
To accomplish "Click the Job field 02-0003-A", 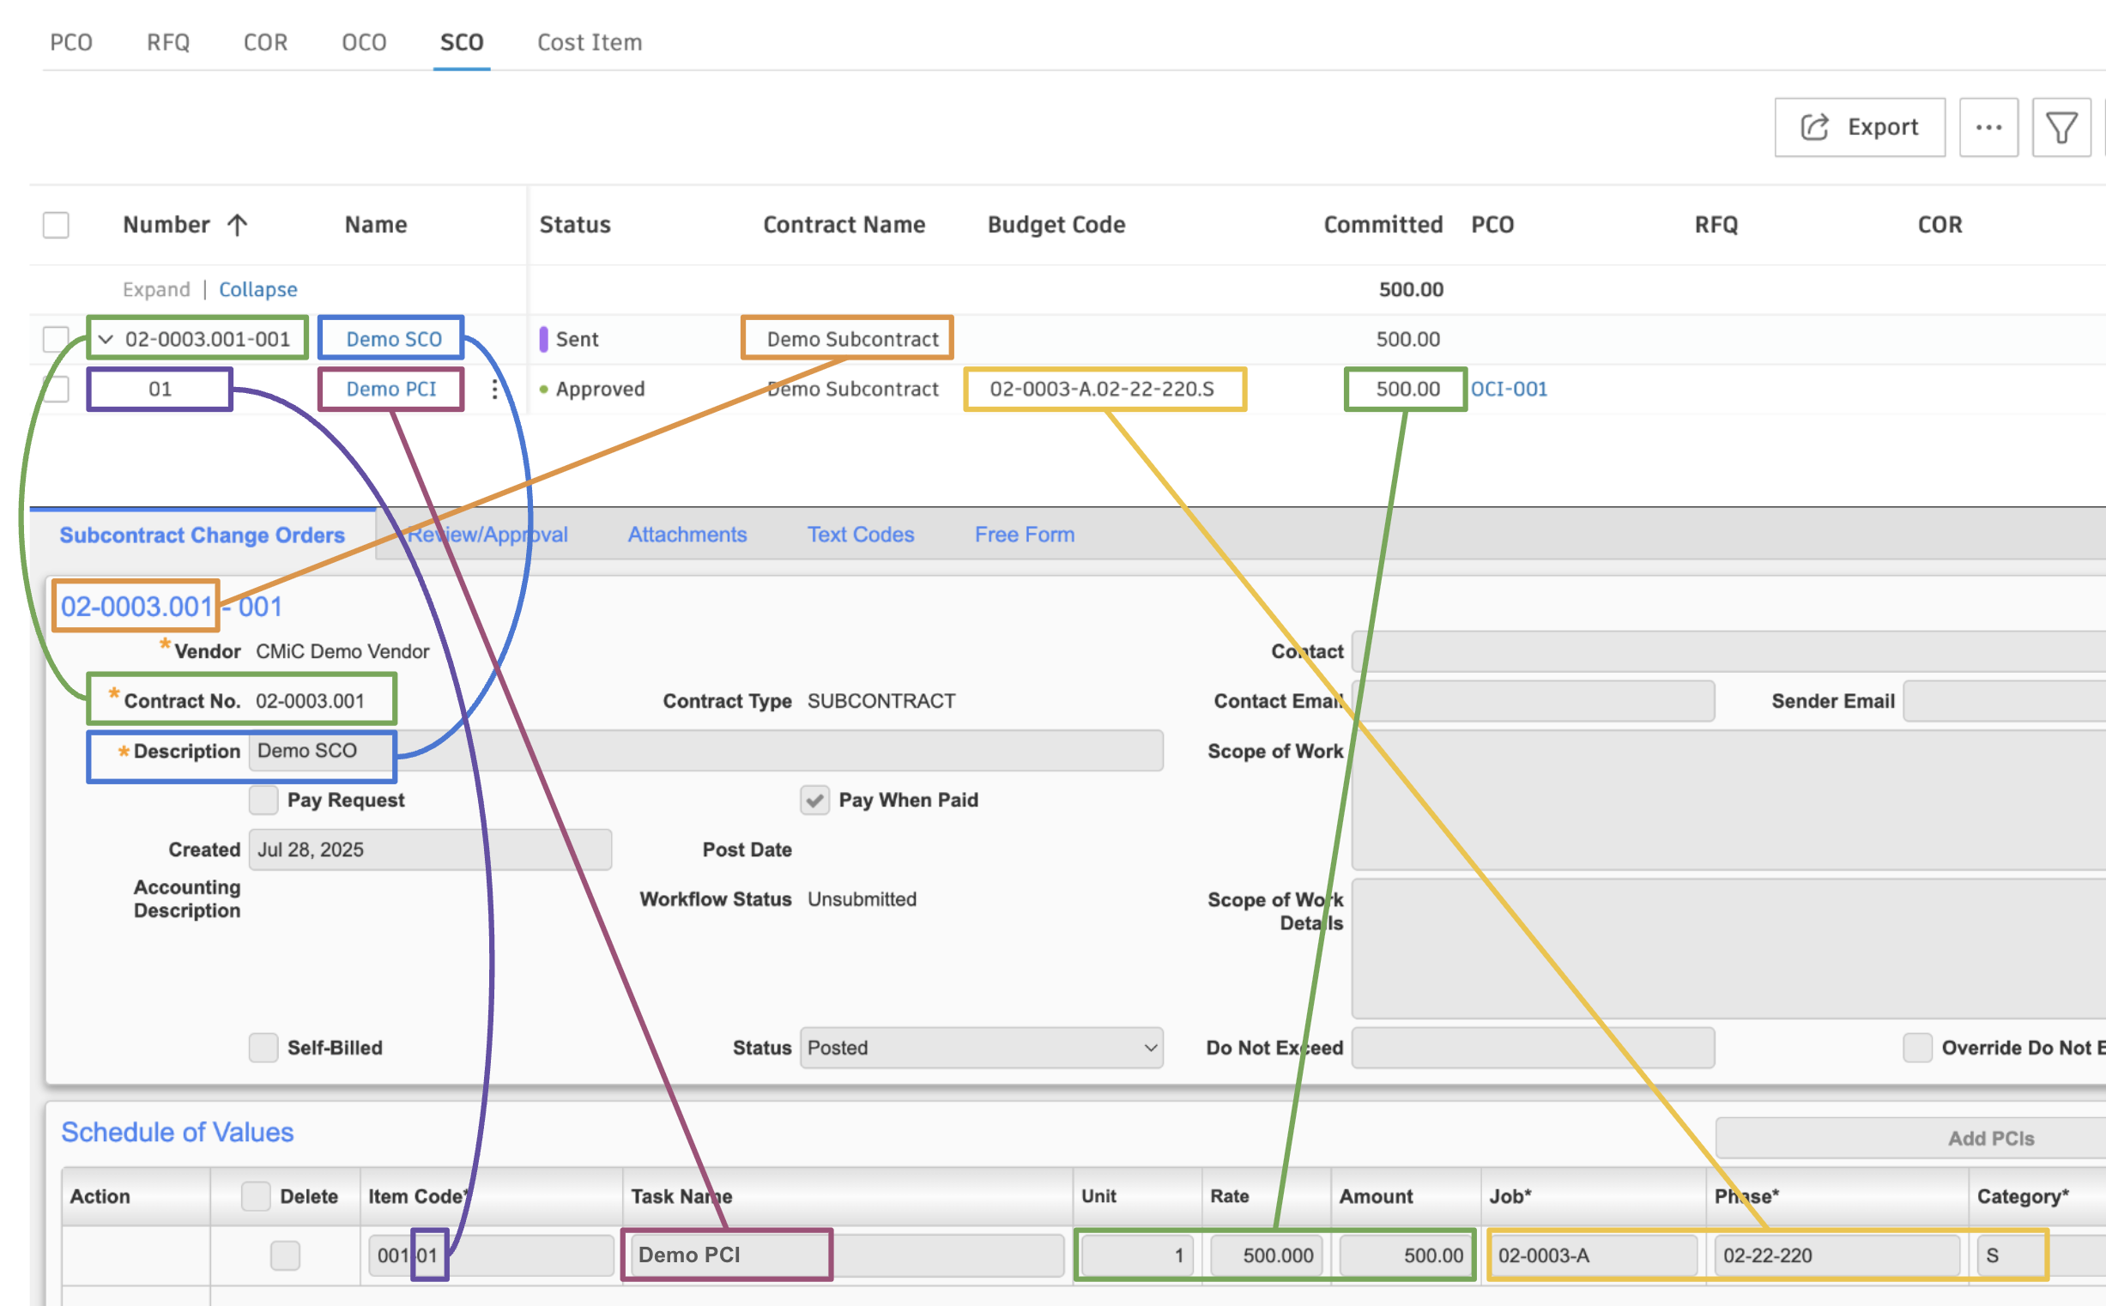I will pos(1594,1255).
